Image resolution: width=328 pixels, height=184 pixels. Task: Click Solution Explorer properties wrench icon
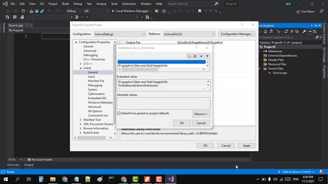coord(304,32)
